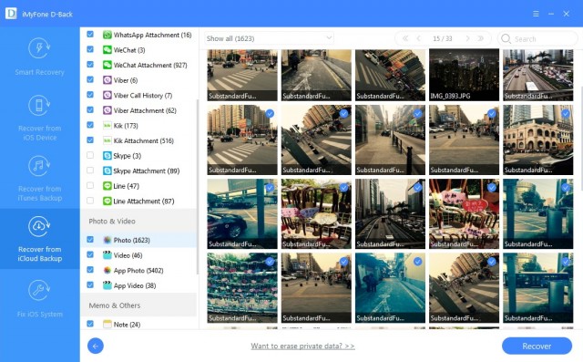Go to the next page arrow
583x362 pixels.
[x=467, y=38]
